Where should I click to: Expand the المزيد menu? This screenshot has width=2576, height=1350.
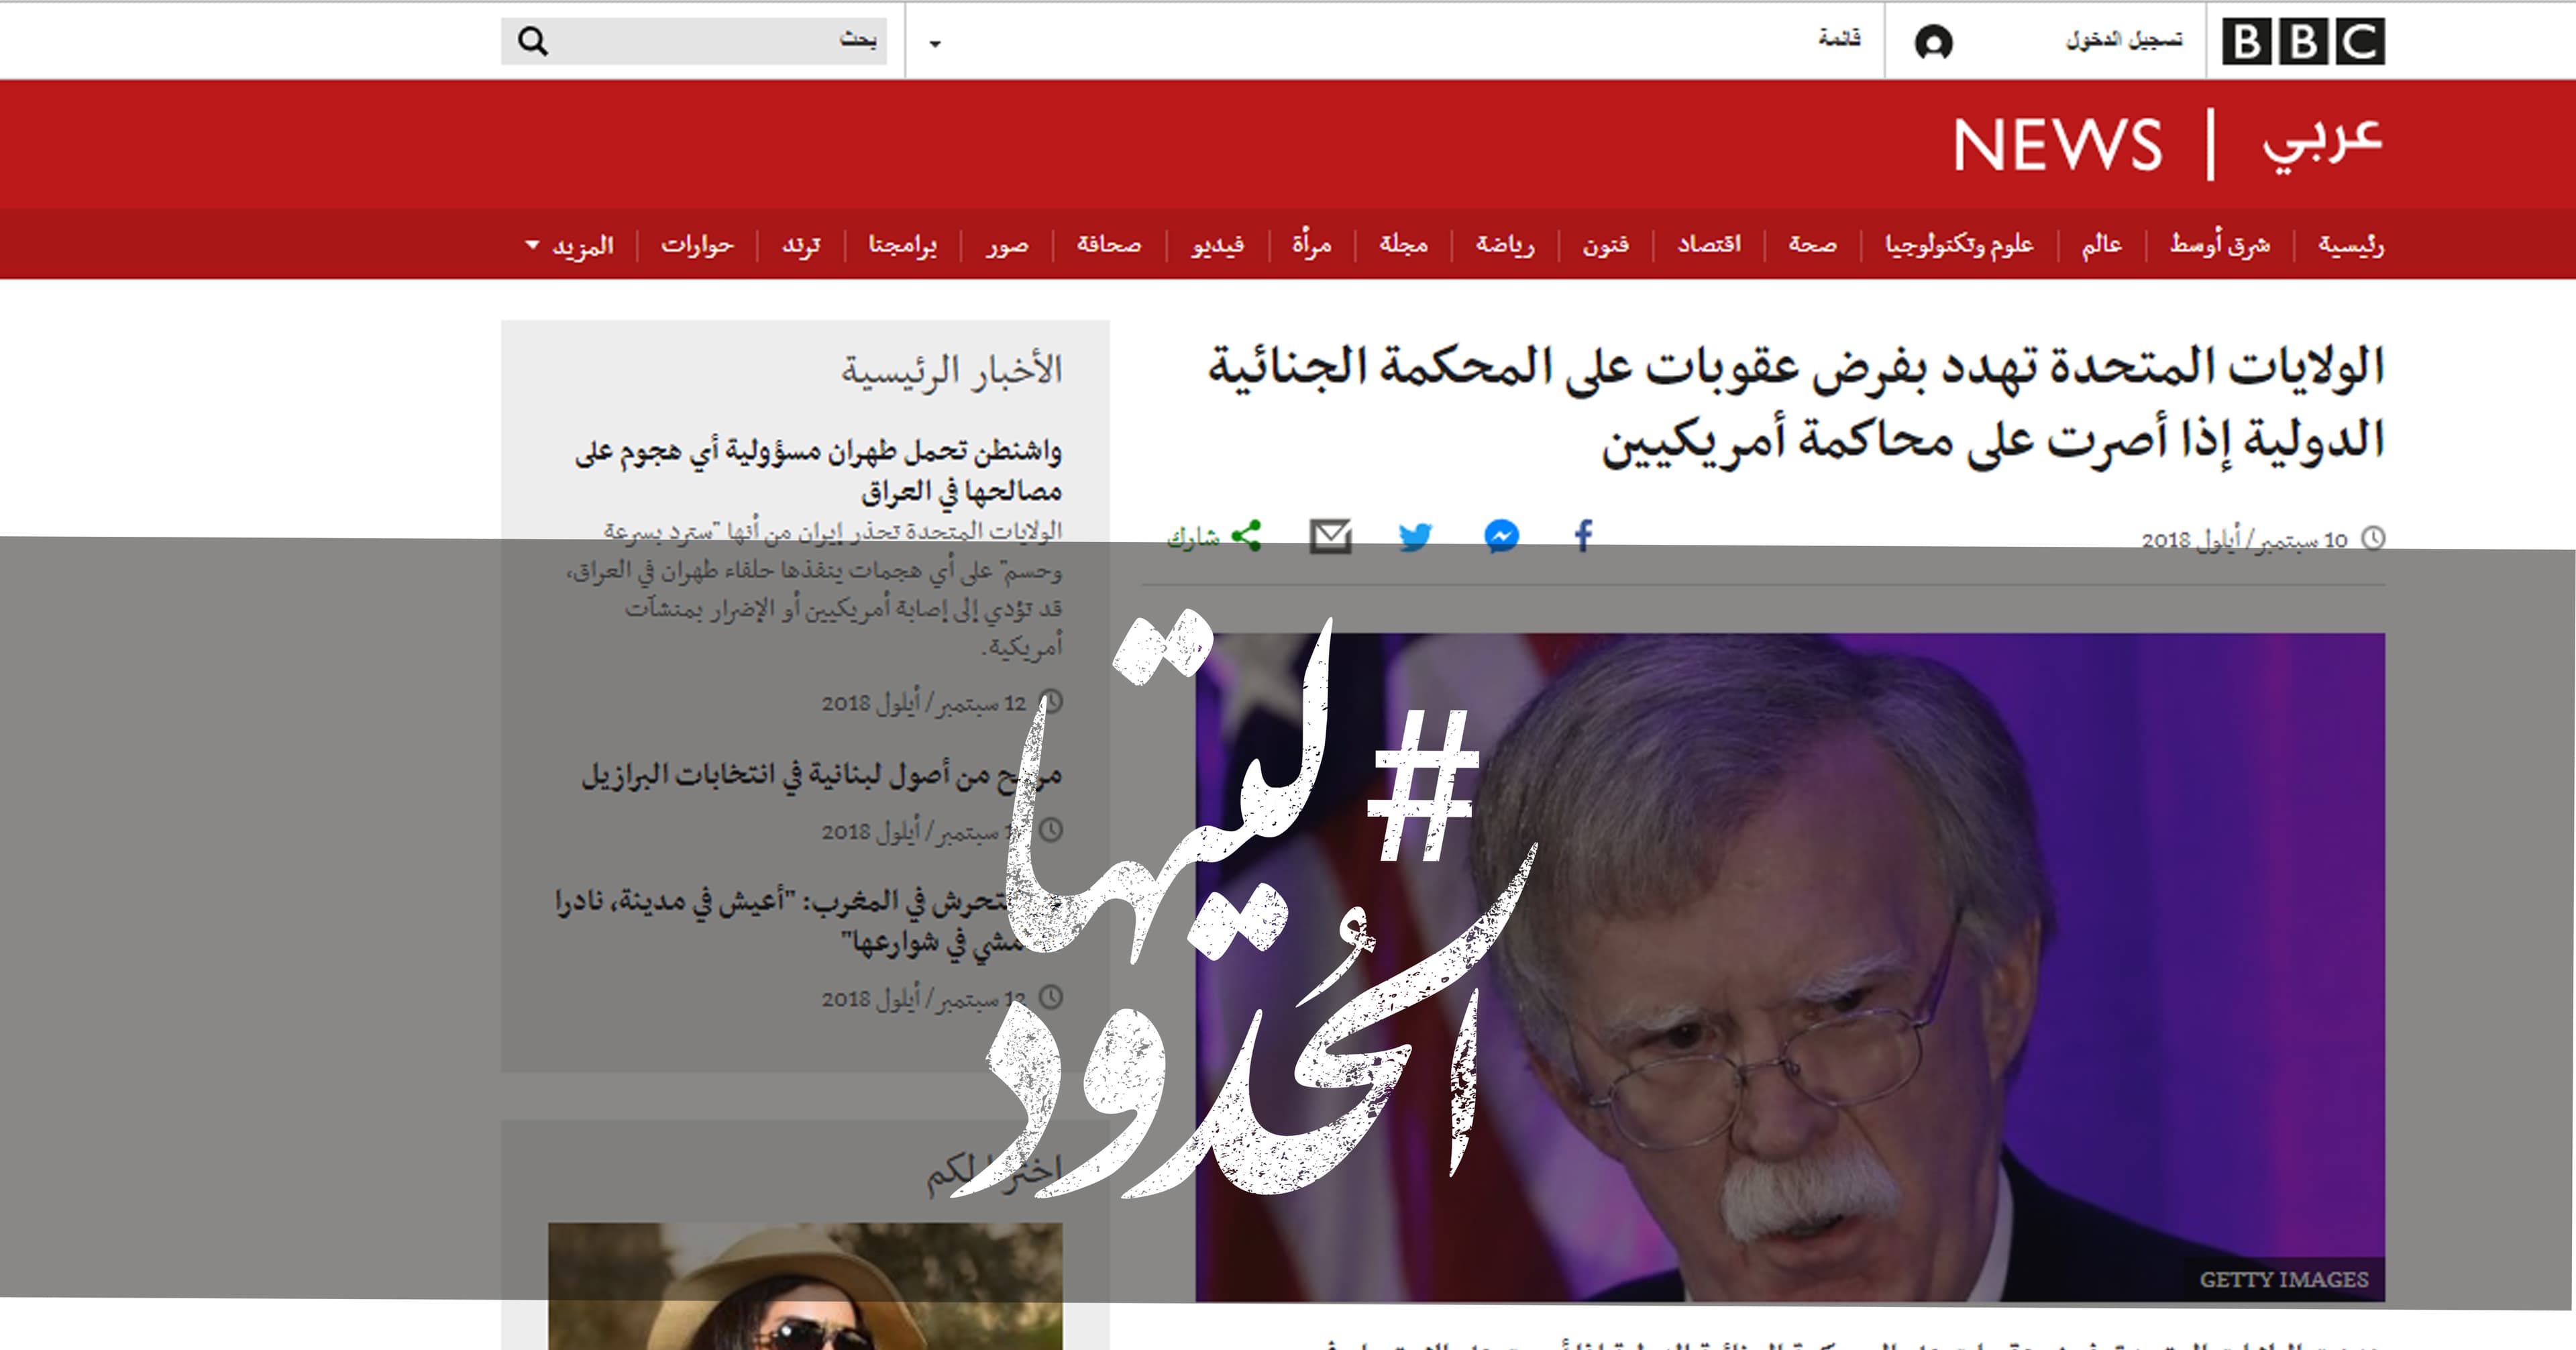tap(569, 245)
